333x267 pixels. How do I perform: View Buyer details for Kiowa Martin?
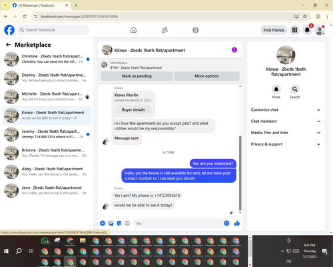133,109
